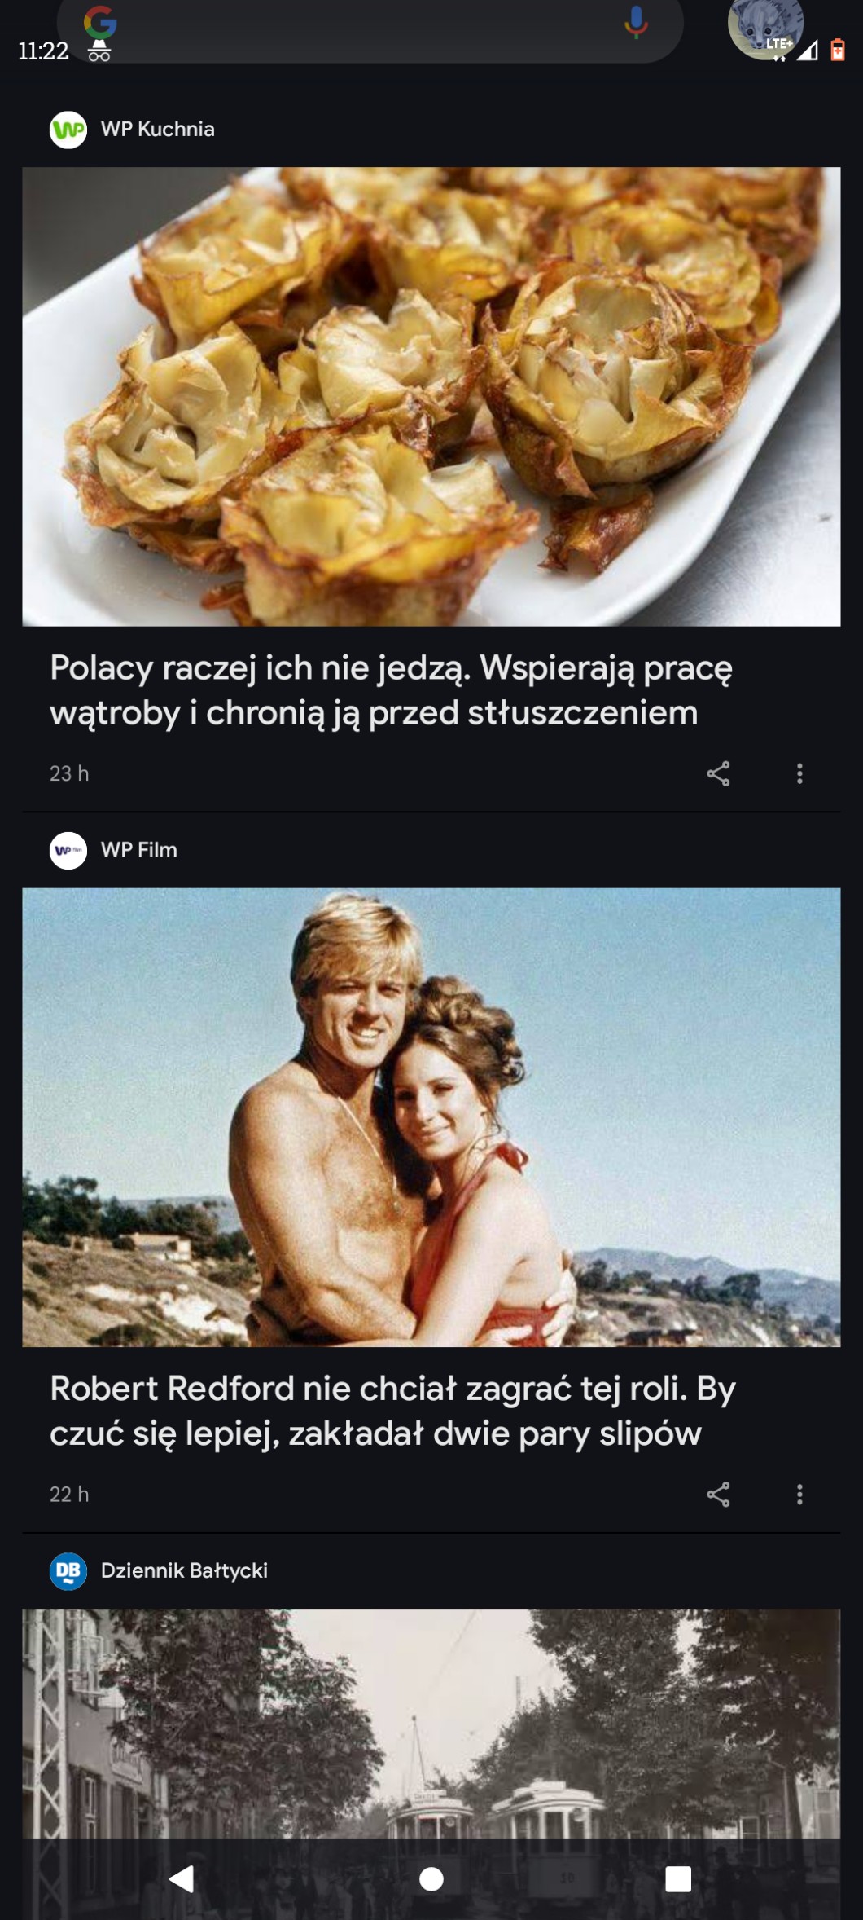
Task: Share the Robert Redford article
Action: click(718, 1494)
